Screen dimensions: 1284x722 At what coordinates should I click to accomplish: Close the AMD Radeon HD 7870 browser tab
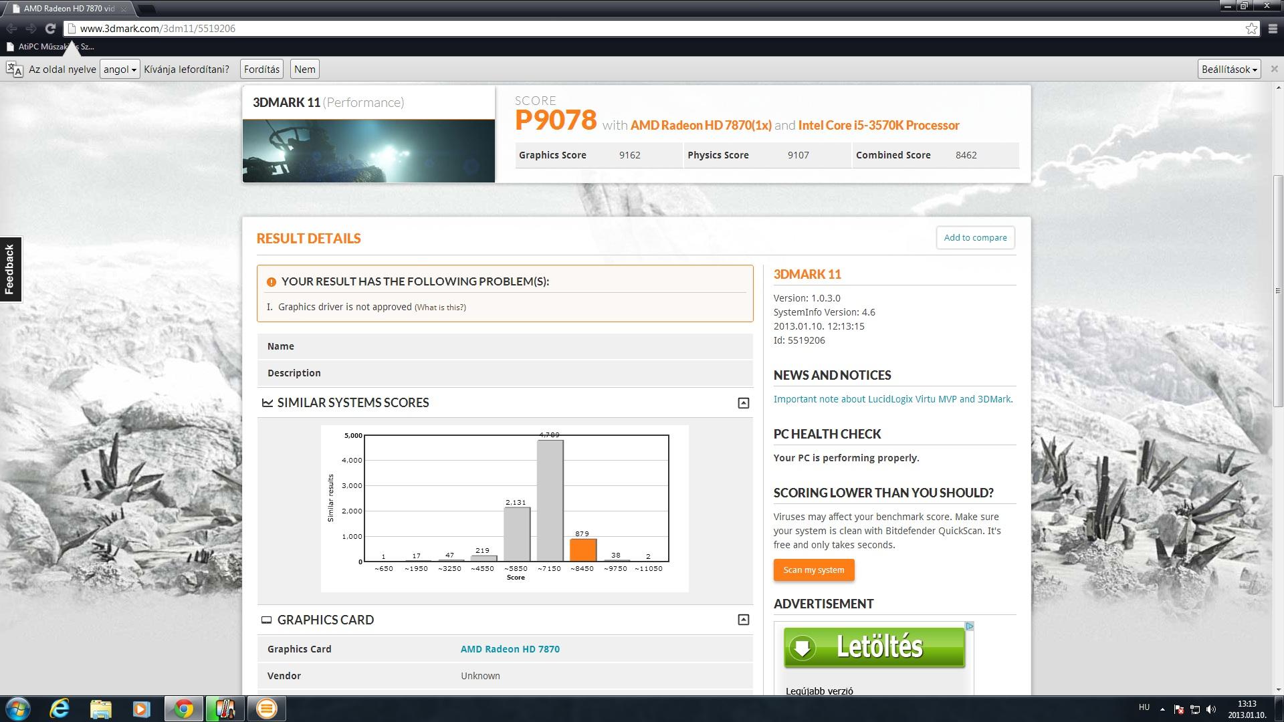pos(124,9)
